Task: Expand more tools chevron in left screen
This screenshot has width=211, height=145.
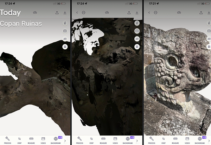Action: pyautogui.click(x=65, y=141)
